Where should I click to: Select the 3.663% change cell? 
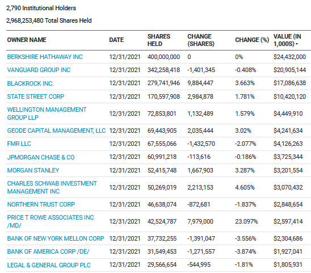[245, 83]
